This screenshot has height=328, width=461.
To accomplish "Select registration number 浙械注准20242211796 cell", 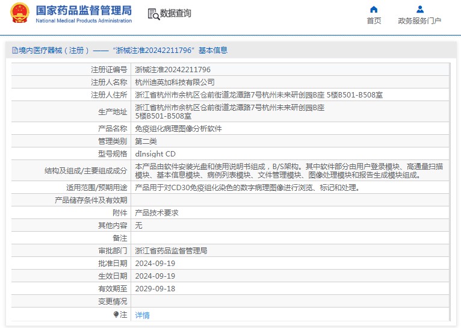I will pyautogui.click(x=173, y=70).
